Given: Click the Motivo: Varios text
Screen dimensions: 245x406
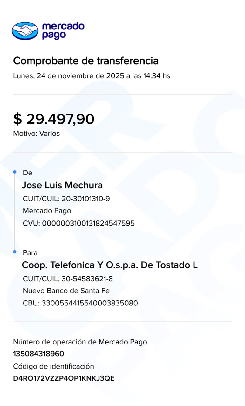Looking at the screenshot, I should click(x=36, y=134).
